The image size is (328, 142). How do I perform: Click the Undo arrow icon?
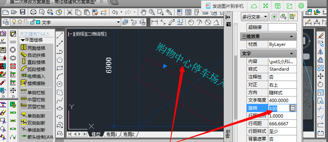click(x=115, y=12)
